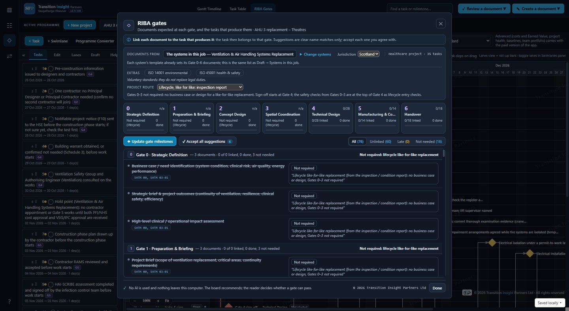Mark task 4 Building warrant as complete

pos(51,147)
